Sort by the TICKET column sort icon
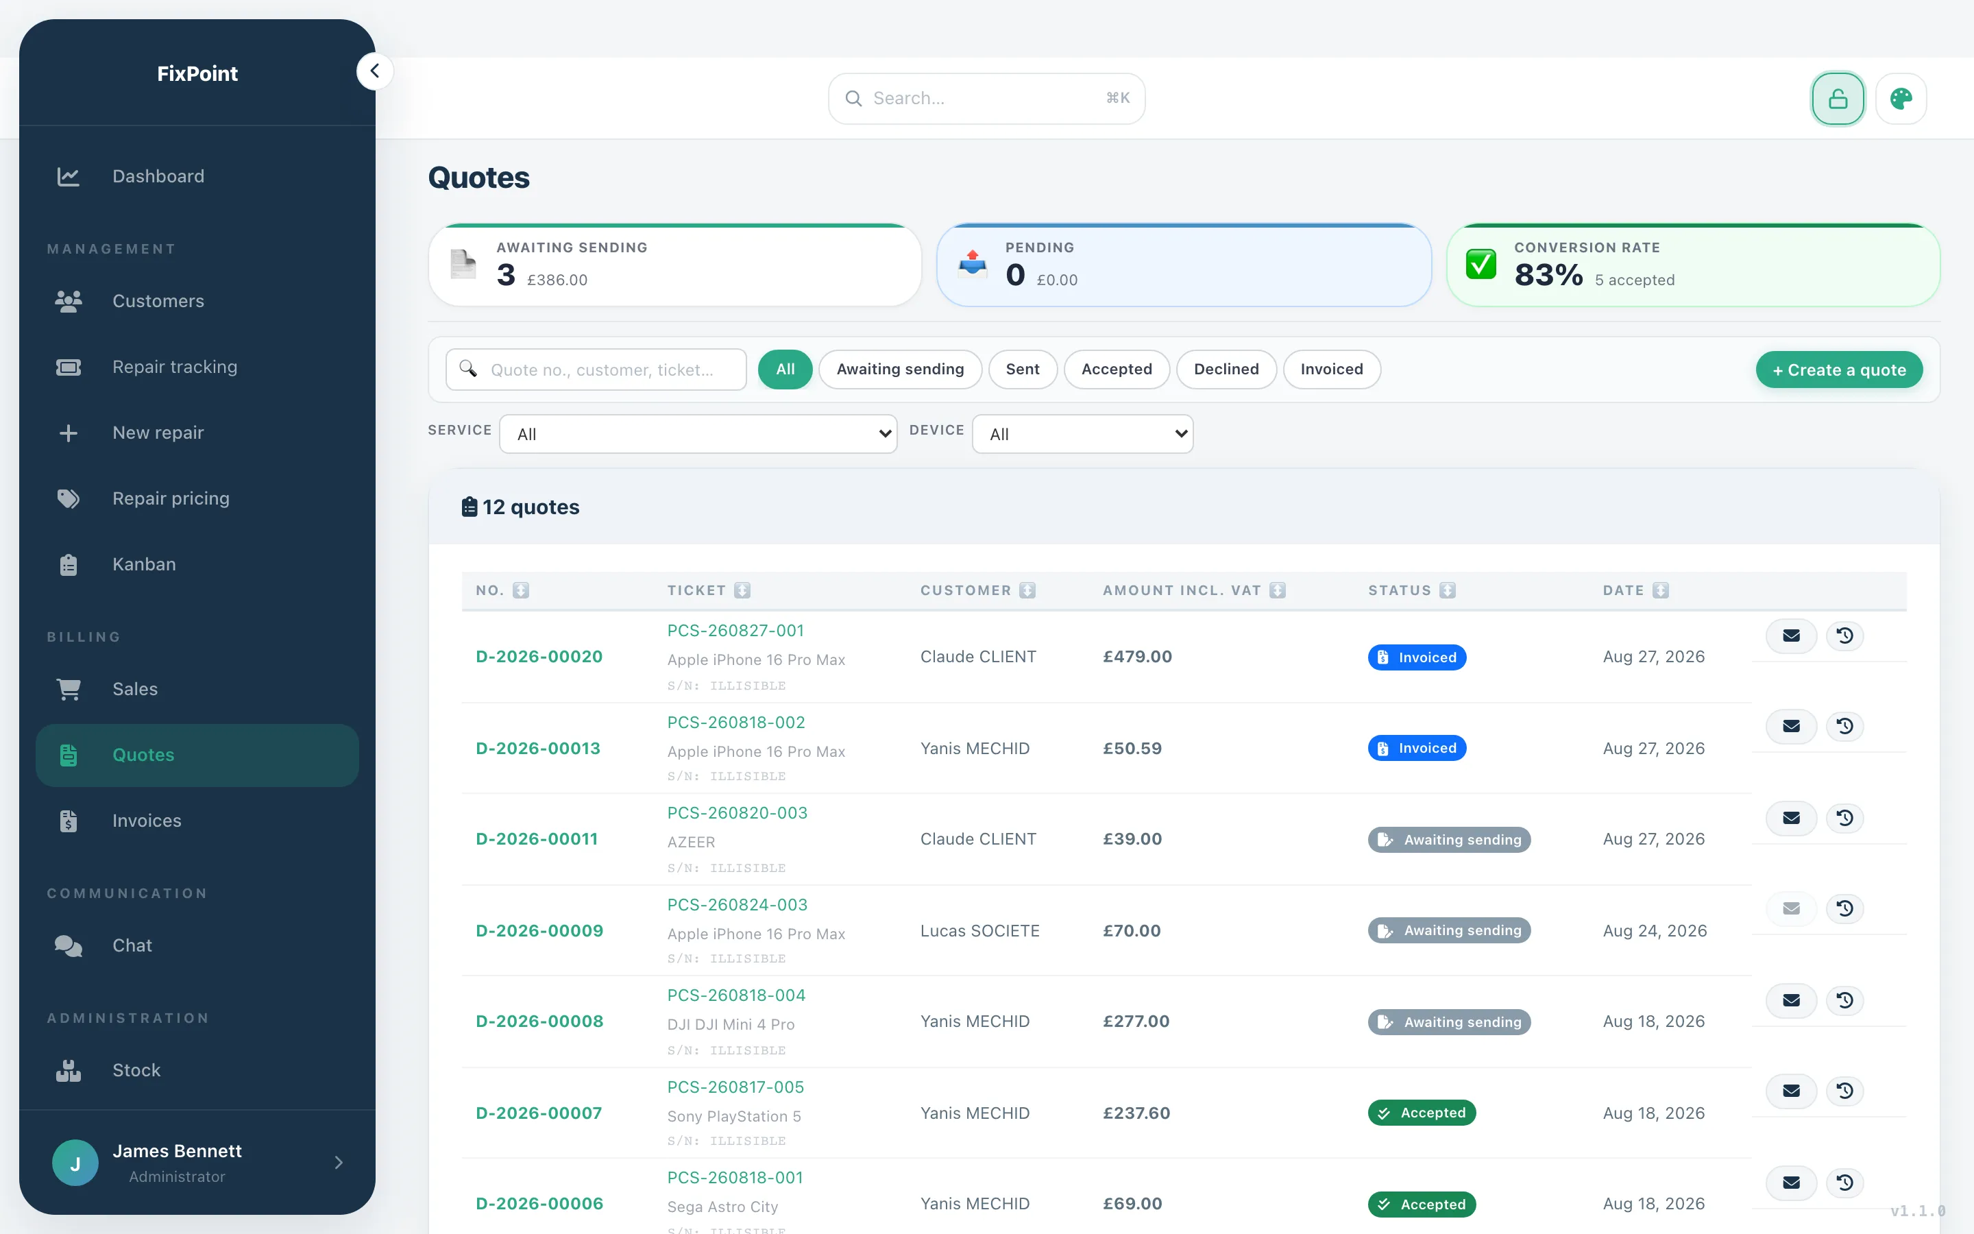This screenshot has width=1974, height=1234. [x=742, y=590]
